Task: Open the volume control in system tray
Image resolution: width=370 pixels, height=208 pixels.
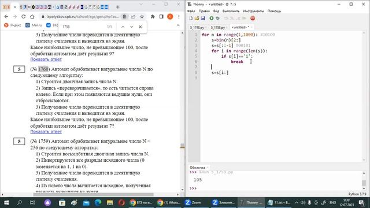Action: 303,202
